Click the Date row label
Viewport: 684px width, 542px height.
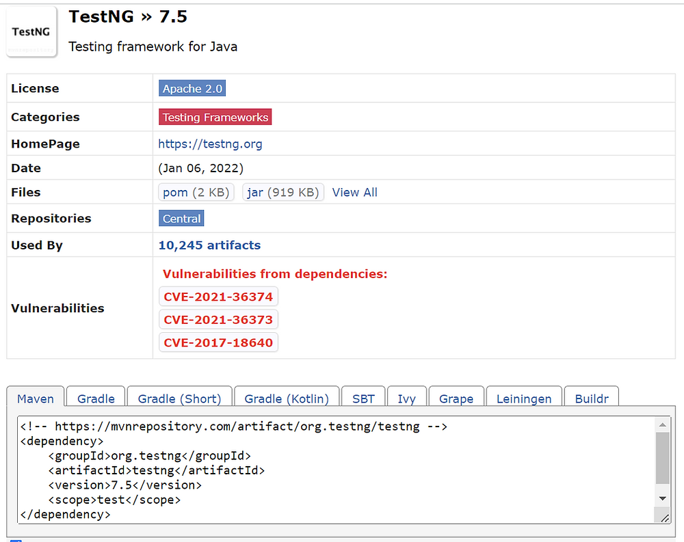(26, 168)
